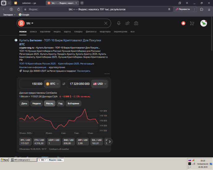Click the 17 329 050 000 USD field
Screen dimensions: 213x170
click(x=79, y=84)
